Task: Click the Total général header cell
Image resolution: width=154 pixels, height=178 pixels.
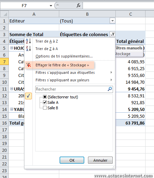Action: coord(131,41)
